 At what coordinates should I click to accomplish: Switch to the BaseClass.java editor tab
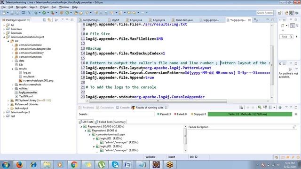pyautogui.click(x=182, y=20)
